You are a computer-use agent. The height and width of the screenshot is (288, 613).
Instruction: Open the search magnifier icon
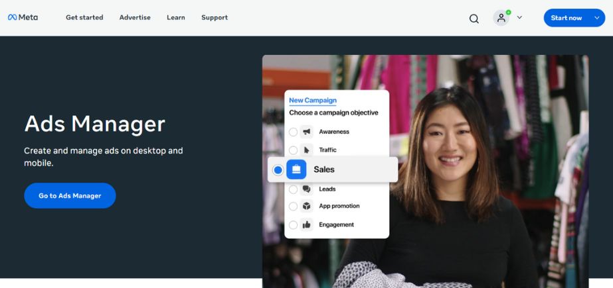click(x=474, y=19)
